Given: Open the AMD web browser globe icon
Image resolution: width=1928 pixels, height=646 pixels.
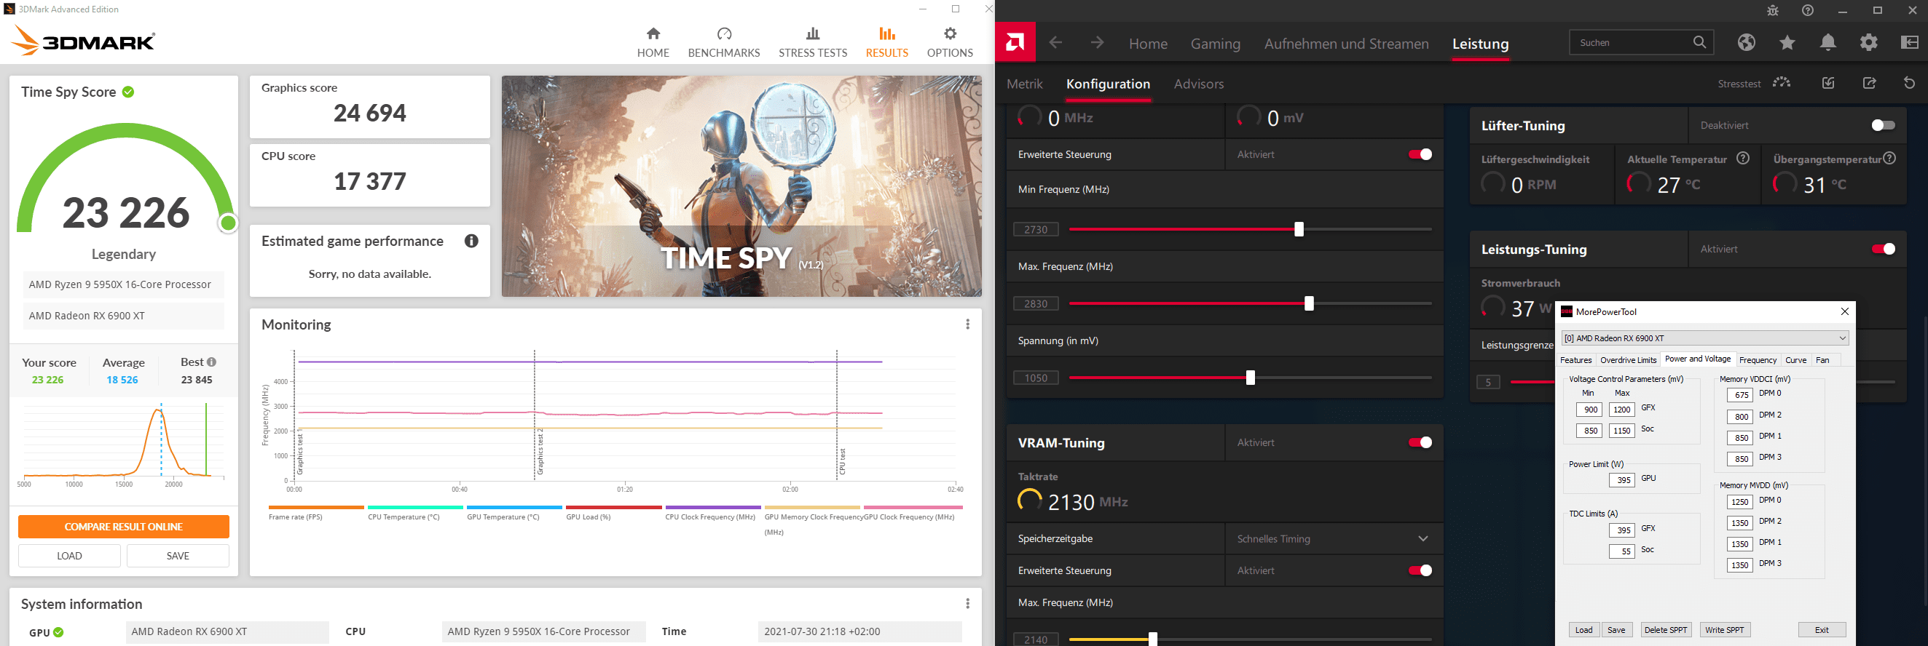Looking at the screenshot, I should [1746, 43].
